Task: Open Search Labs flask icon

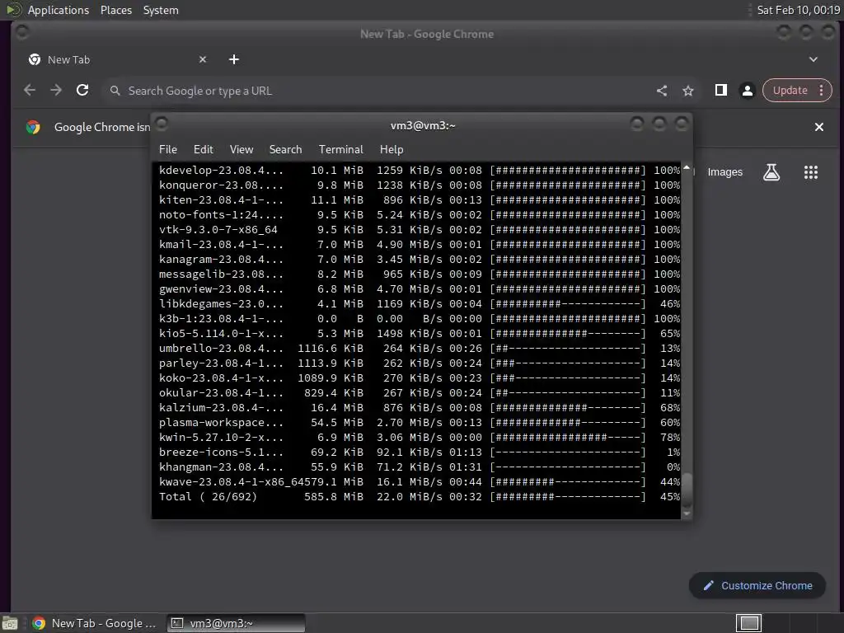Action: pos(771,172)
